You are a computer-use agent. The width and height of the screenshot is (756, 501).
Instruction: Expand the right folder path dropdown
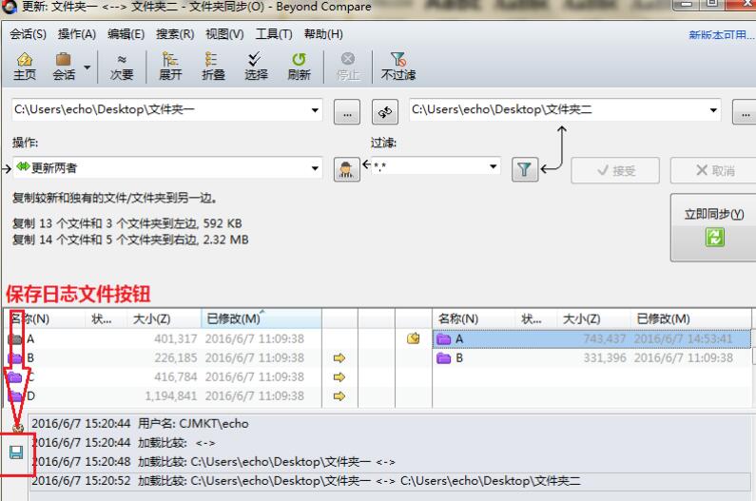click(x=713, y=110)
